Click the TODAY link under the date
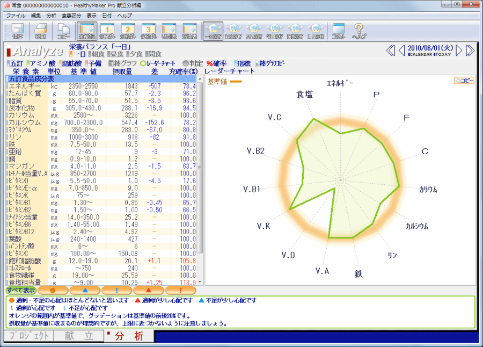Viewport: 483px width, 347px height. (442, 55)
